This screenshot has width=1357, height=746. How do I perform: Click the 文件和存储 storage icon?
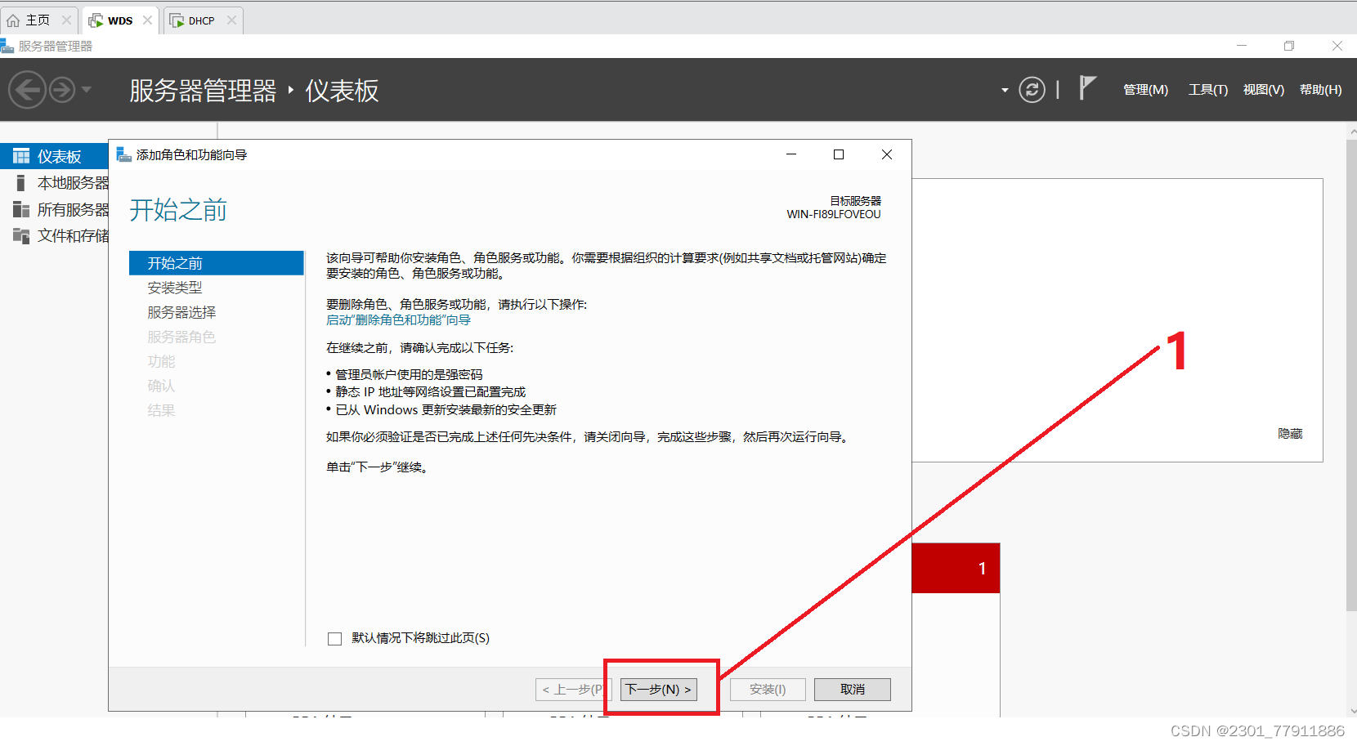(x=21, y=236)
